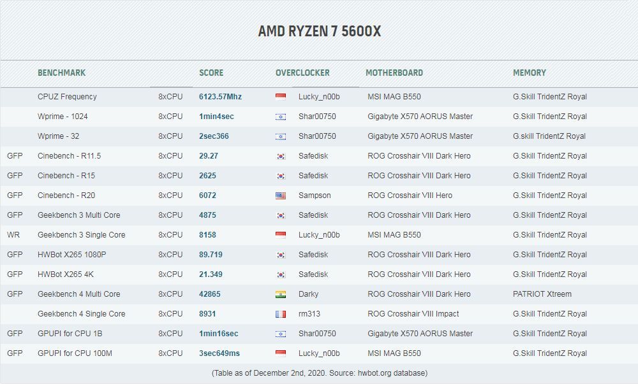Click the India flag beside Darky
Viewport: 638px width, 384px height.
(x=281, y=294)
